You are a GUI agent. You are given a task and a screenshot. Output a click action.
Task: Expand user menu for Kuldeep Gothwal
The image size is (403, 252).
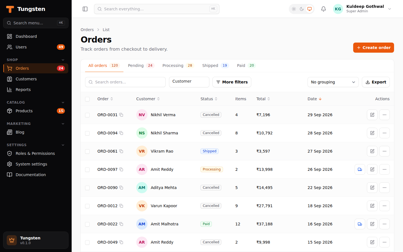363,9
